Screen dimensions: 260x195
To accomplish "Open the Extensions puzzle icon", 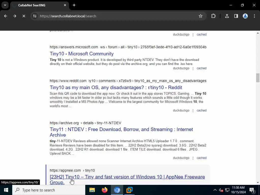I will click(213, 16).
